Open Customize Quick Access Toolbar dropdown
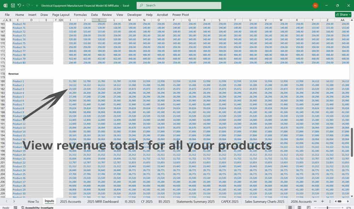 pyautogui.click(x=37, y=5)
